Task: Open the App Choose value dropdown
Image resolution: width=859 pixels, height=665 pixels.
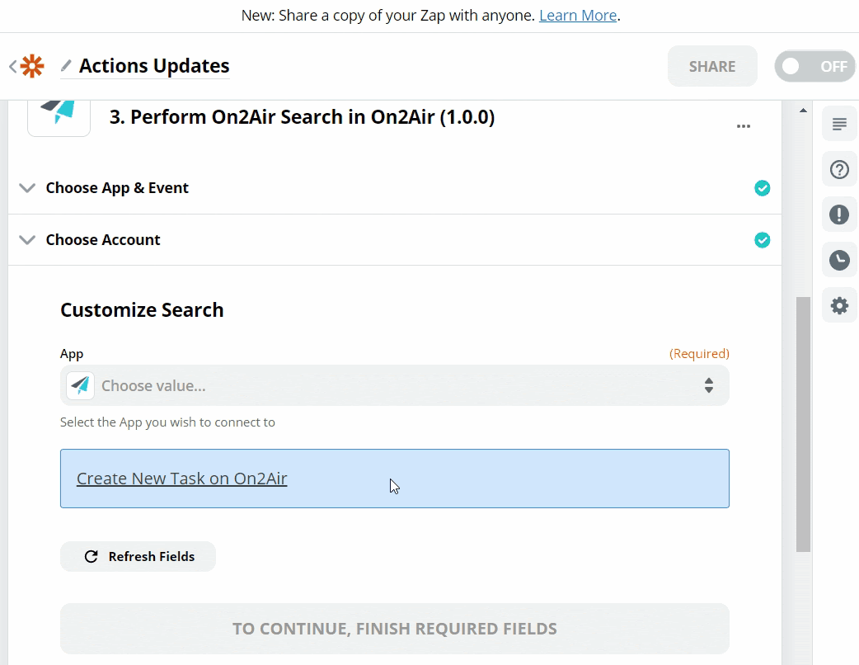Action: tap(395, 385)
